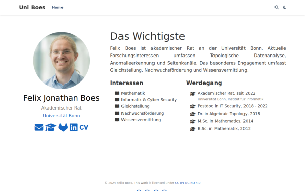Click graduation cap icon beside Dr. entry

[193, 114]
